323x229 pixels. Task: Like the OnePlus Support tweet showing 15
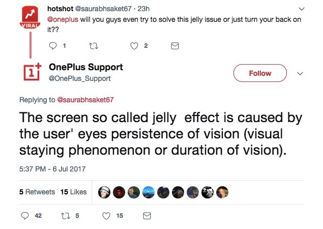tap(106, 216)
